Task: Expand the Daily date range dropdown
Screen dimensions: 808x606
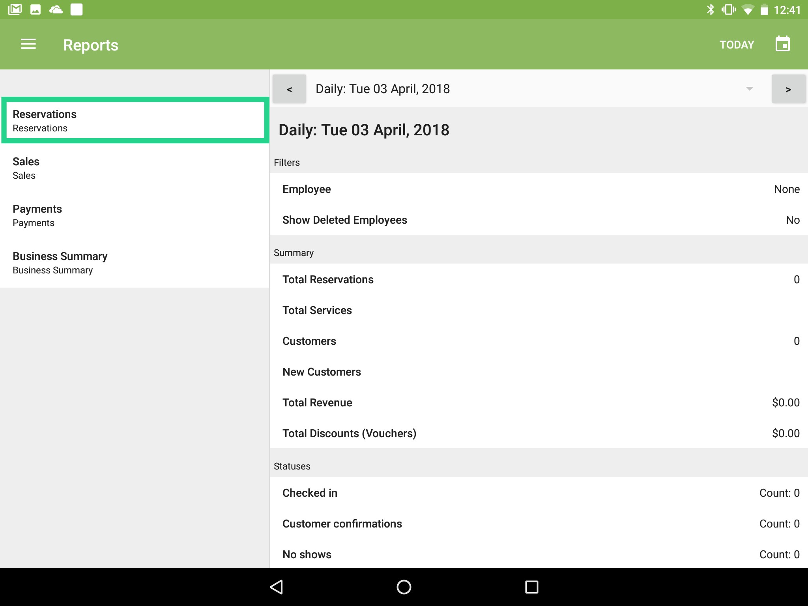Action: point(748,89)
